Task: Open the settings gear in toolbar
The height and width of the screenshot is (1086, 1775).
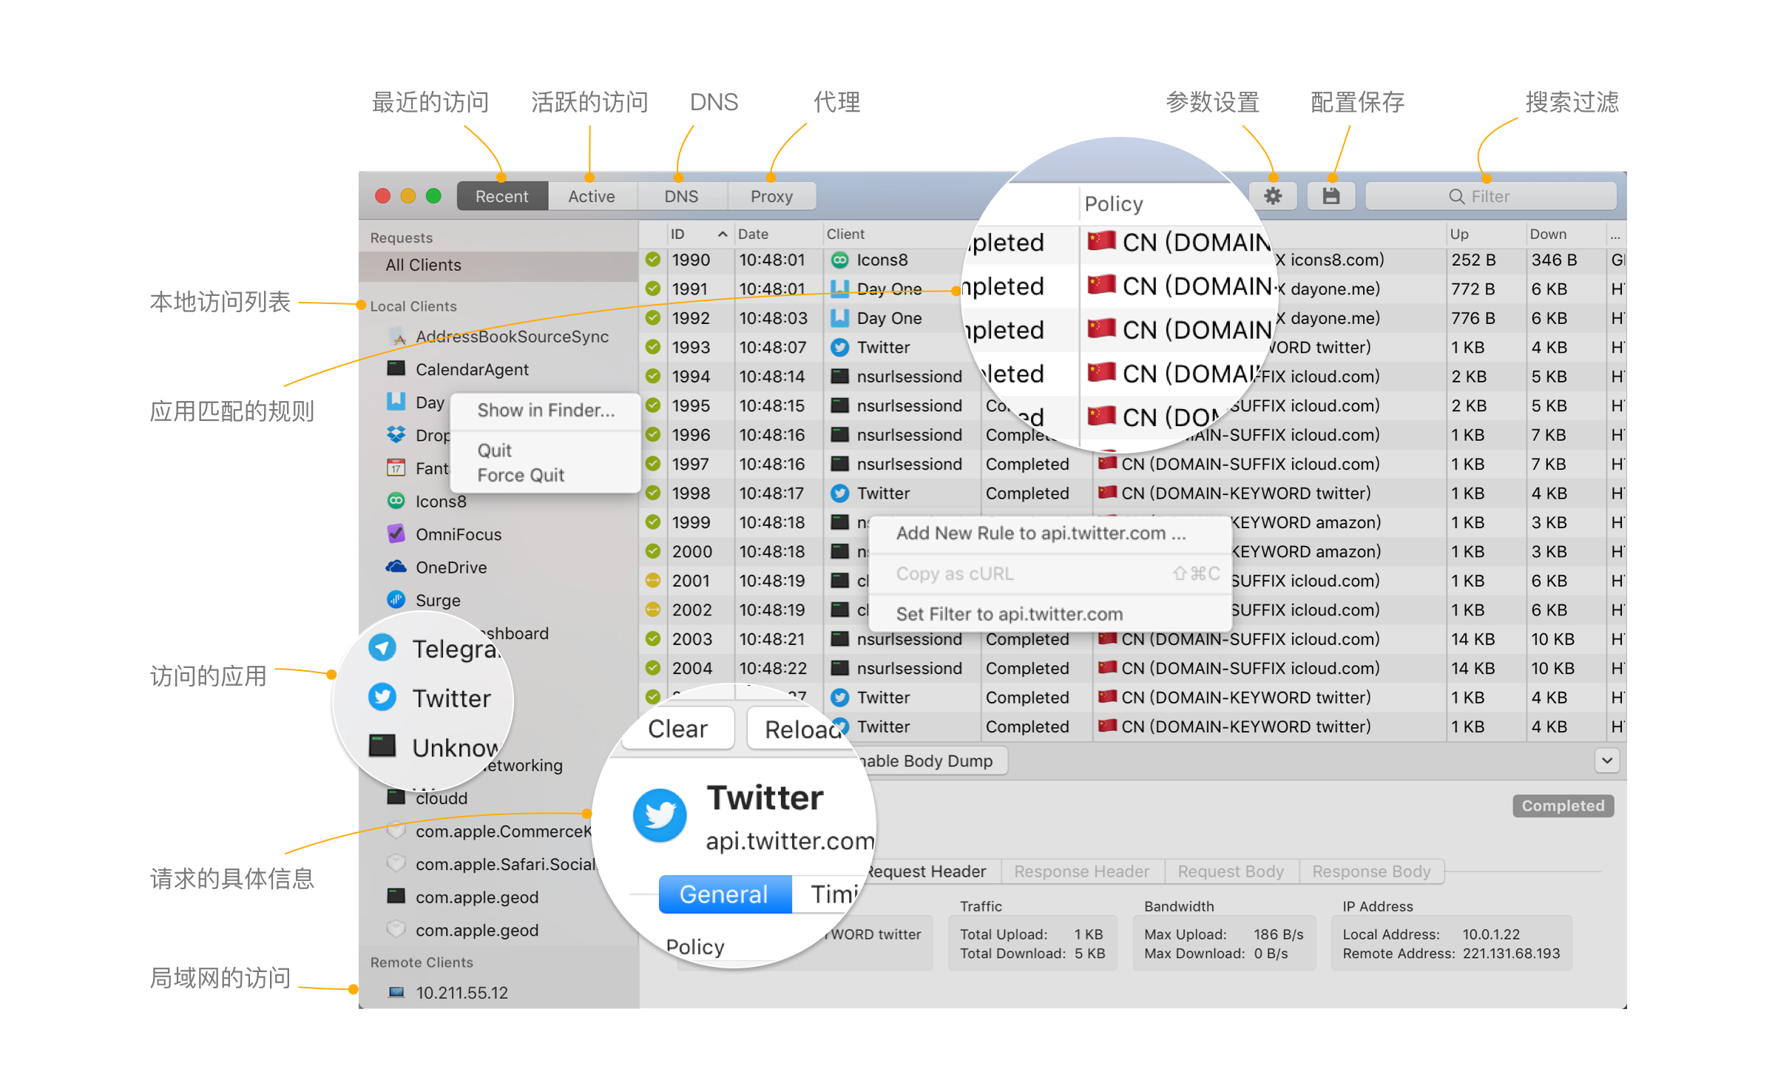Action: (x=1272, y=196)
